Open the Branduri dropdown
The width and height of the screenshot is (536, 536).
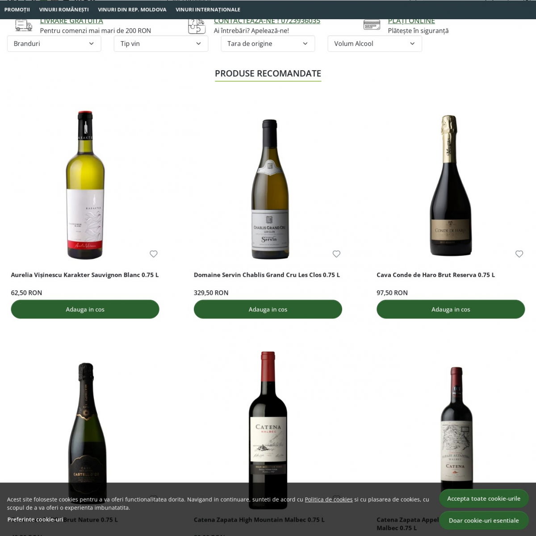tap(54, 44)
